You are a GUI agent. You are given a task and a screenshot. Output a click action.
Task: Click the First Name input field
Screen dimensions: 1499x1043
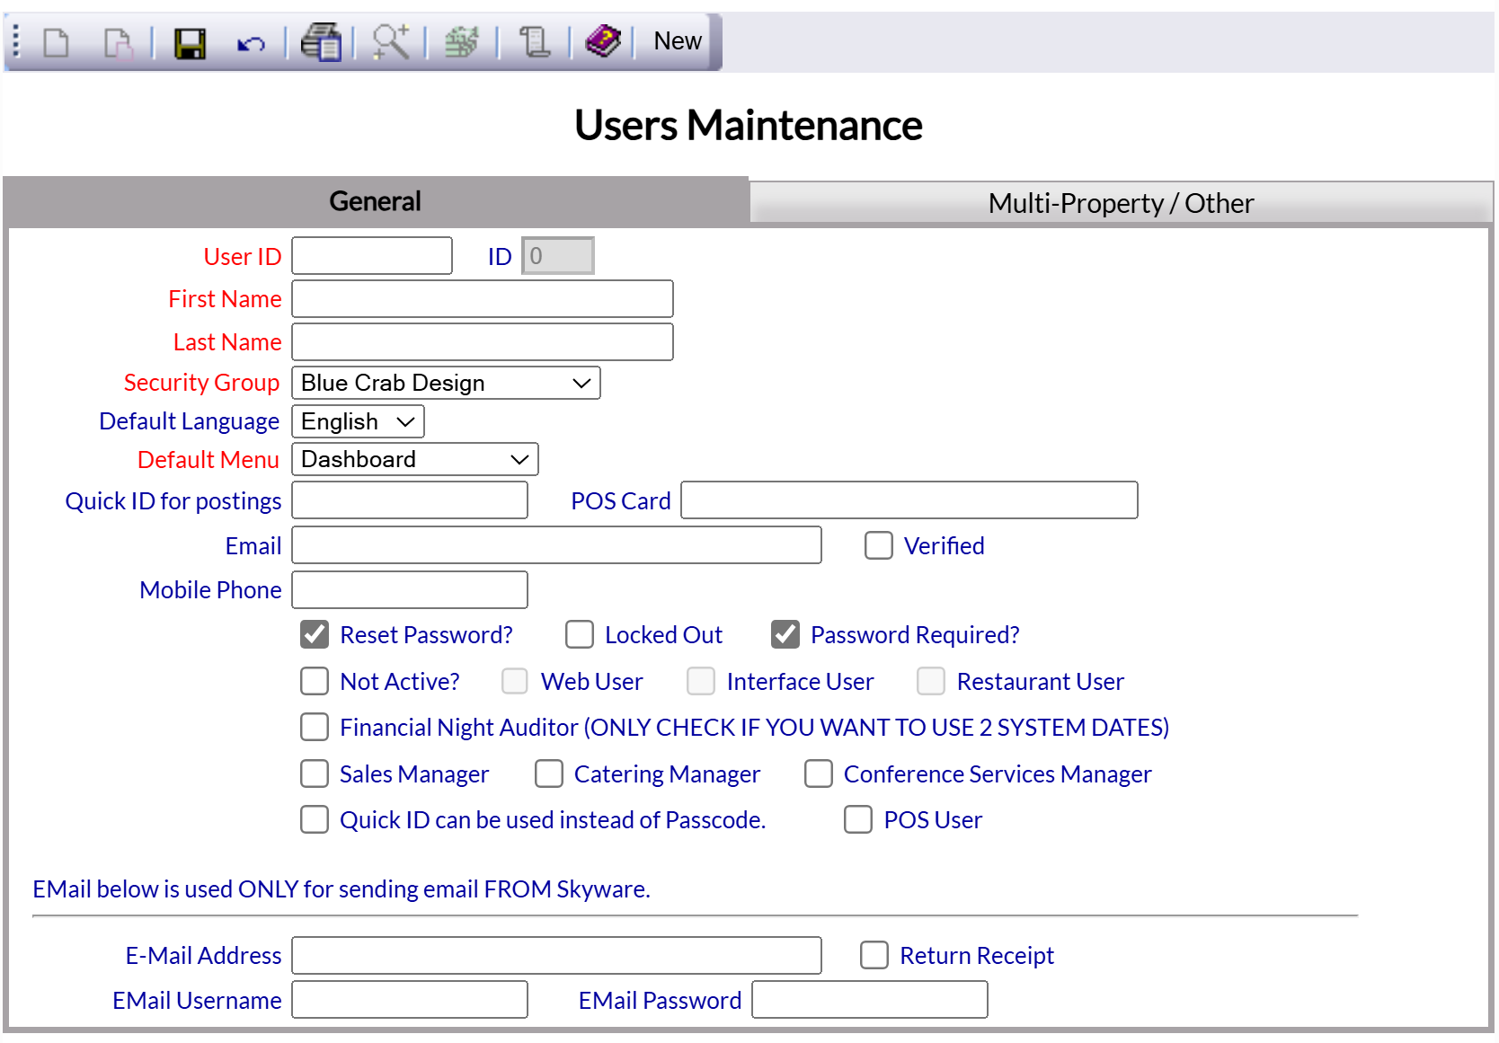coord(483,298)
